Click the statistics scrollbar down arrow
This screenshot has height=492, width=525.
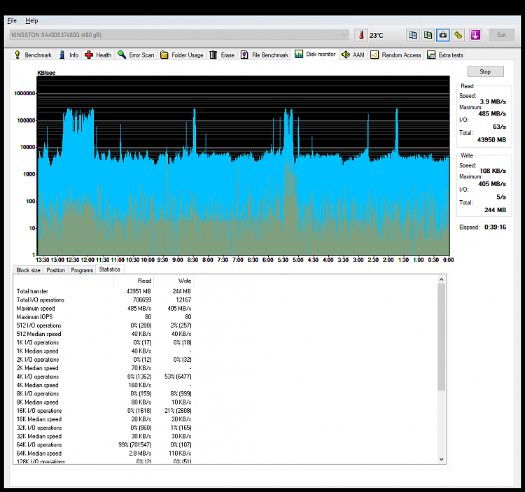pyautogui.click(x=441, y=459)
